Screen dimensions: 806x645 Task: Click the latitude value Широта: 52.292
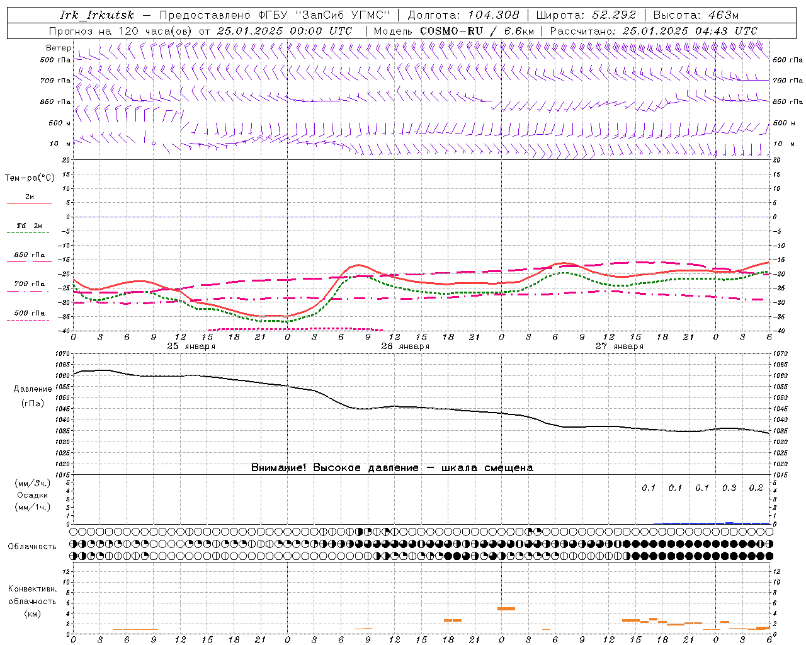point(586,15)
